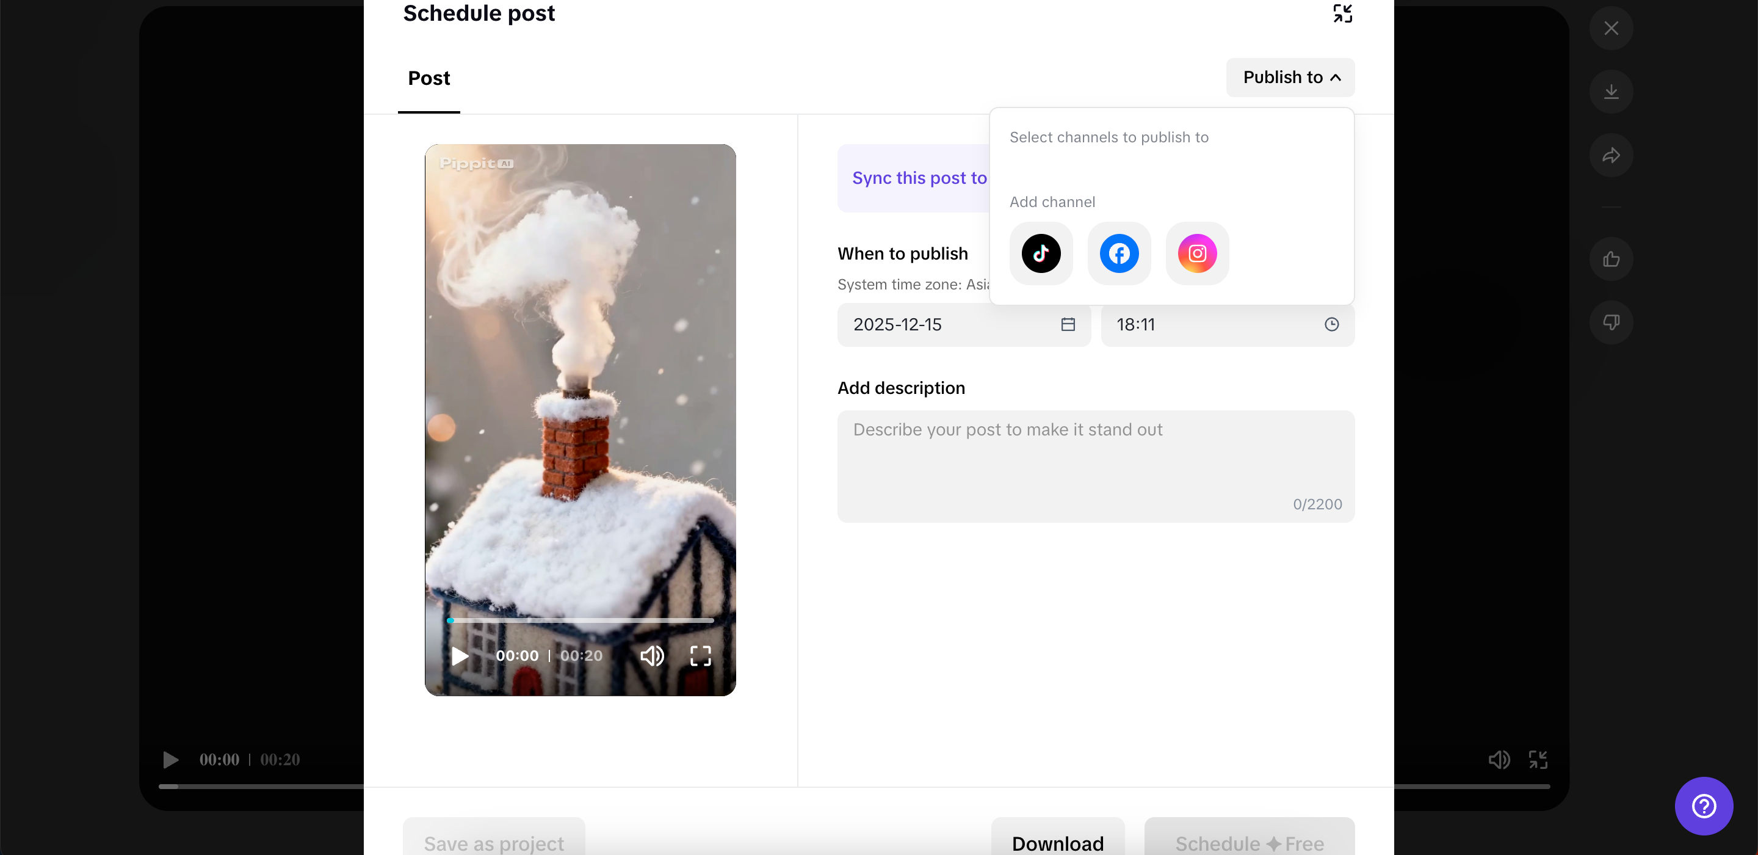Toggle thumbs-up approval for the video
This screenshot has height=855, width=1758.
(x=1611, y=260)
